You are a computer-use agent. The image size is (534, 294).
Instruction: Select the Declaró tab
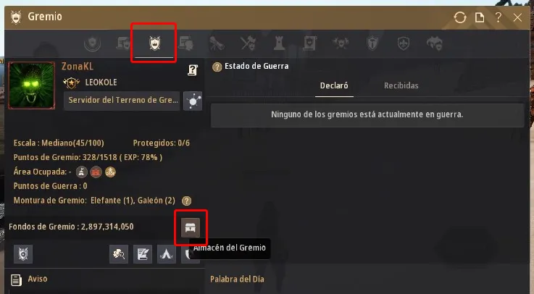point(334,85)
